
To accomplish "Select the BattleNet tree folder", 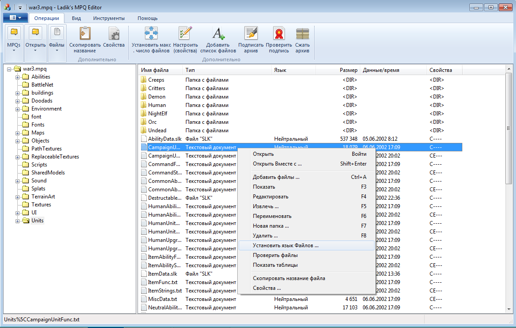I will (x=38, y=85).
